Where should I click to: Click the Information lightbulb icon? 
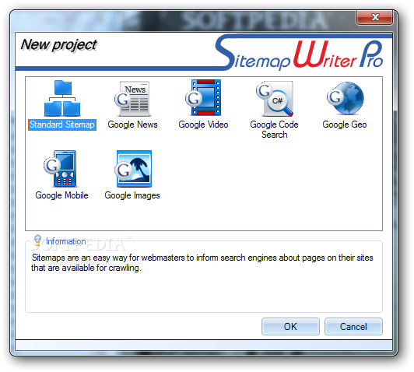pos(37,240)
